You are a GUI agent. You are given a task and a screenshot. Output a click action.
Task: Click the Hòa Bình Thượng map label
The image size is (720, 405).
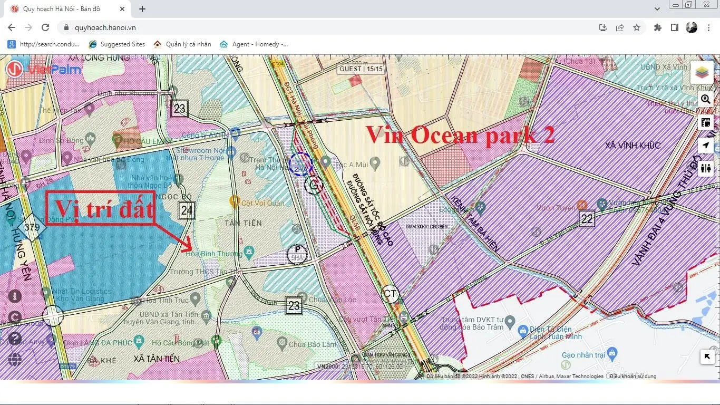click(213, 254)
